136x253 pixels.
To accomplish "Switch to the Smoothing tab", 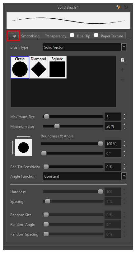I will click(30, 36).
